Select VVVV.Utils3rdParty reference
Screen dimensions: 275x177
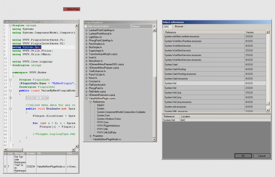(106, 132)
